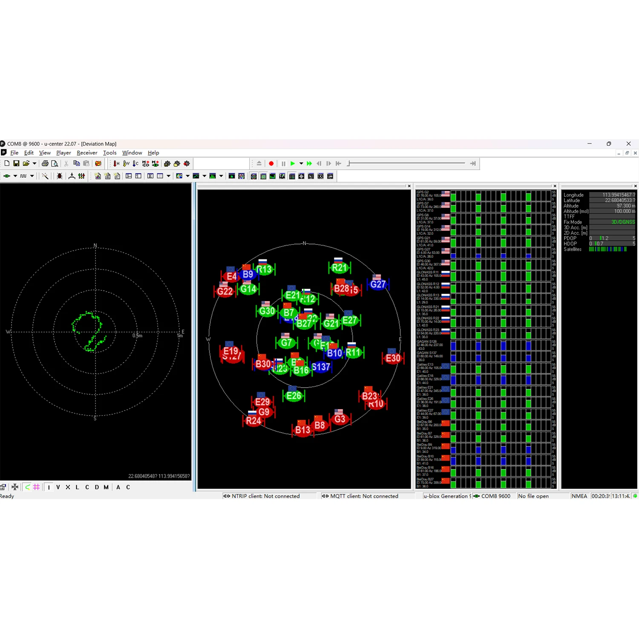The height and width of the screenshot is (639, 639).
Task: Click the magic wand autobauding icon
Action: pyautogui.click(x=45, y=176)
